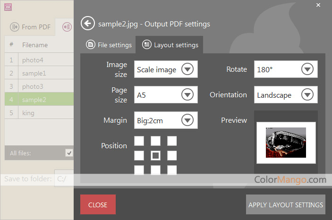The width and height of the screenshot is (332, 220).
Task: Click APPLY LAYOUT SETTINGS button
Action: (x=286, y=204)
